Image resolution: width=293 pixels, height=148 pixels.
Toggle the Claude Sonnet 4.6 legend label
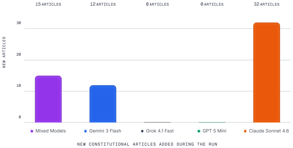(269, 131)
